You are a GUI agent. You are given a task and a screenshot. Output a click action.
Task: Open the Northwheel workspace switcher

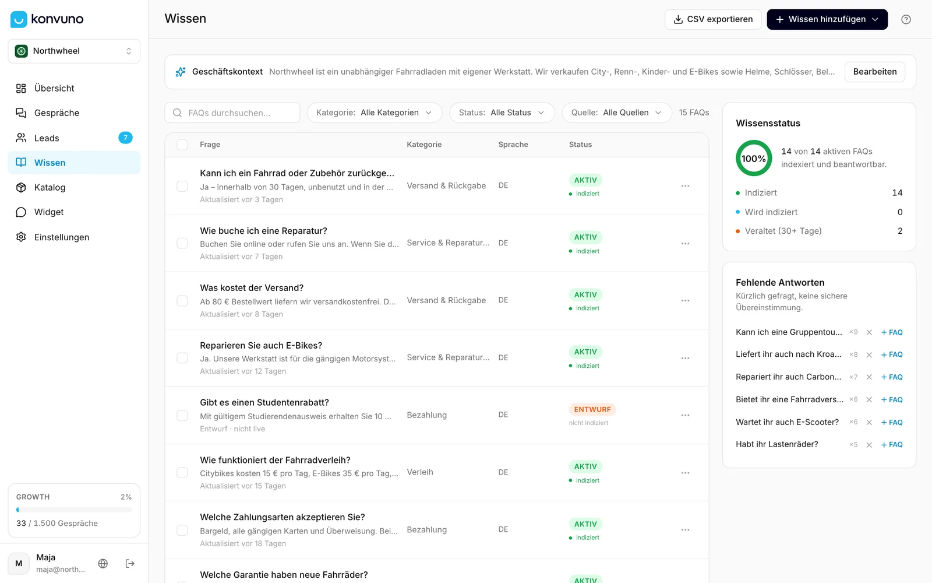(x=74, y=51)
